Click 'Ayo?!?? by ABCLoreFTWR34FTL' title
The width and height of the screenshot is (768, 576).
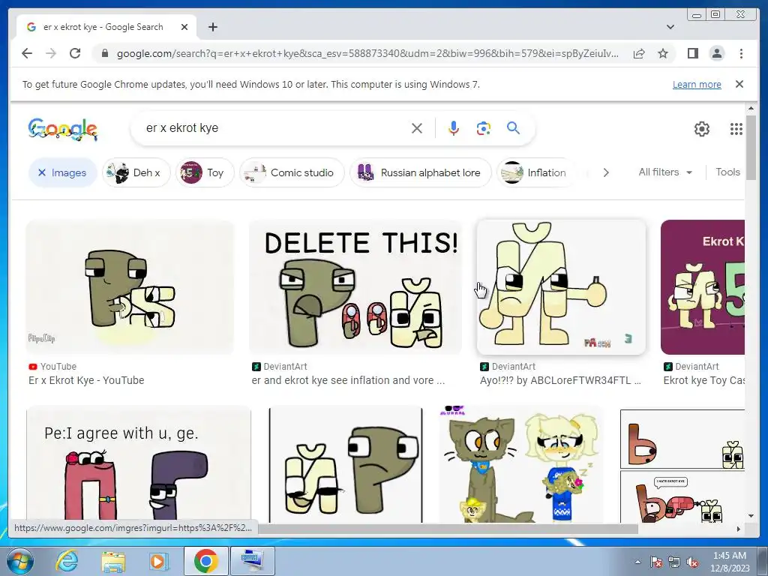click(x=560, y=380)
